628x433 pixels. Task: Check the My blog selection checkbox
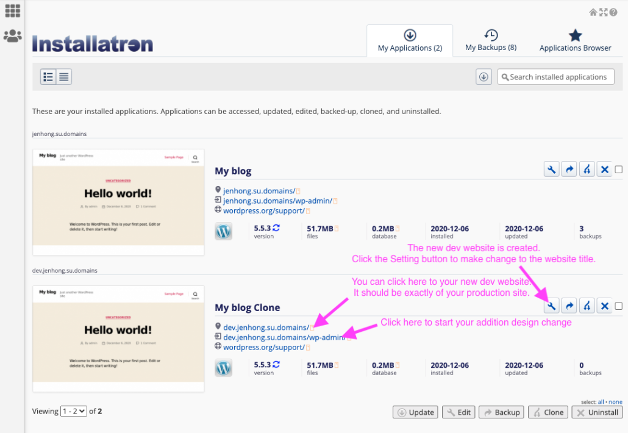(619, 170)
